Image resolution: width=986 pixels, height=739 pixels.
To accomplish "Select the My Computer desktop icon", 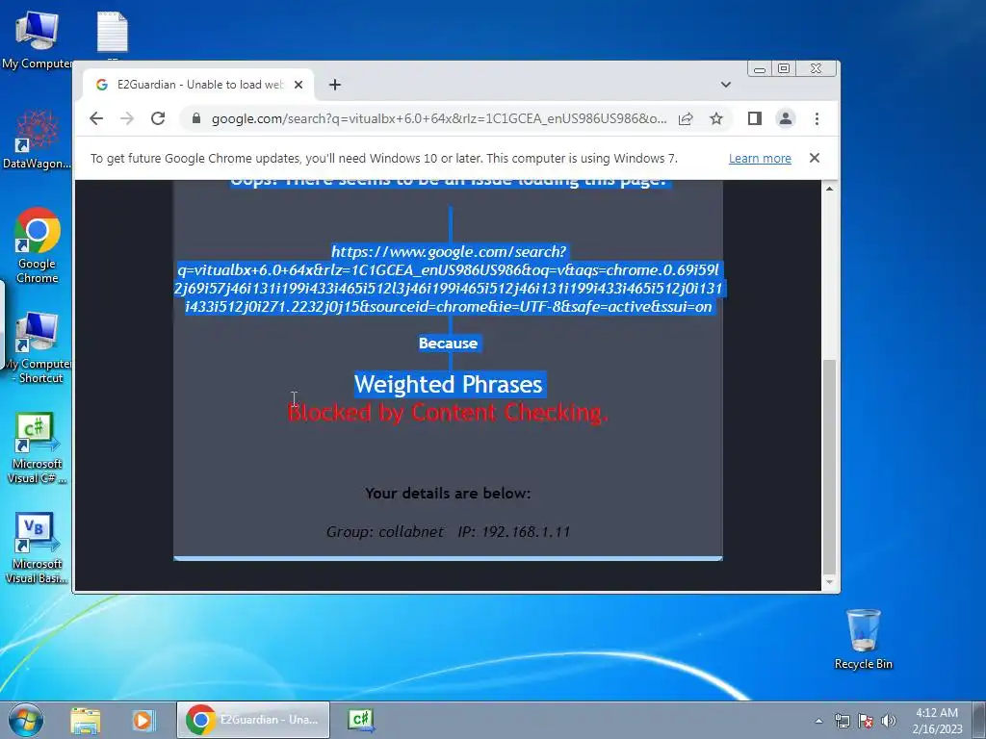I will (x=37, y=39).
